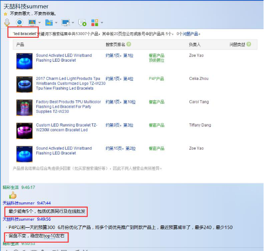The image size is (264, 251).
Task: Click the Factory Best Products bracelet thumbnail
Action: pos(24,108)
